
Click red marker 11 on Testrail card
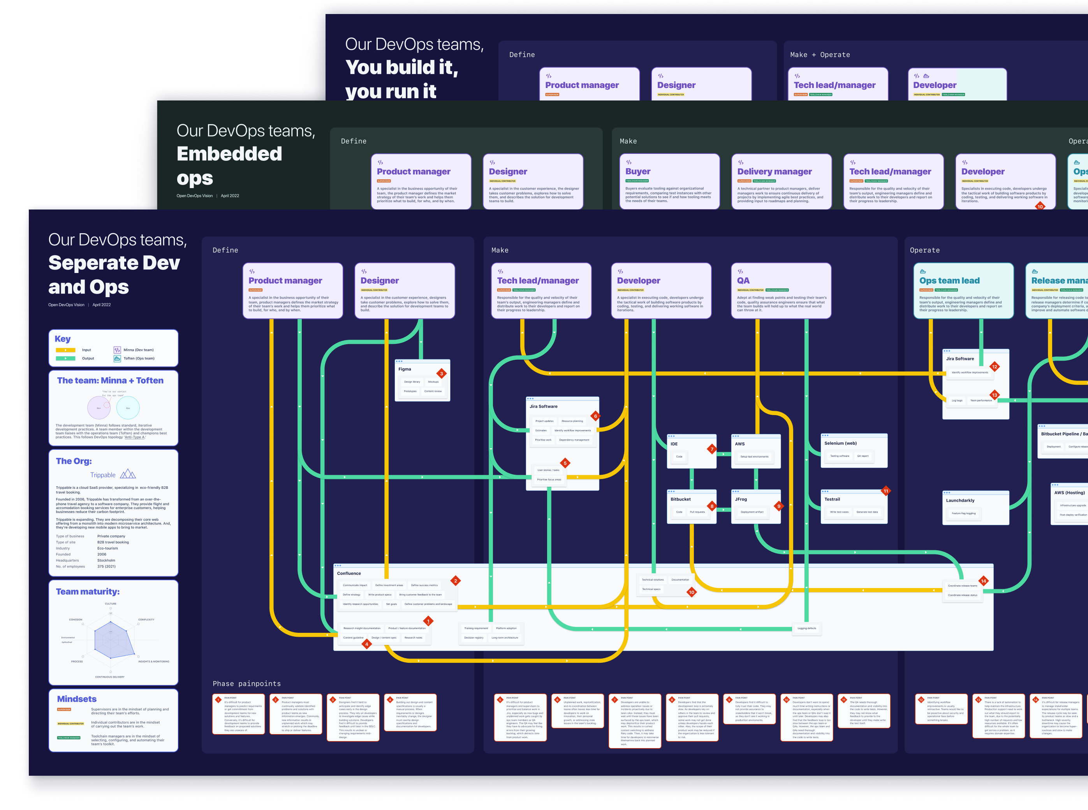pyautogui.click(x=886, y=491)
